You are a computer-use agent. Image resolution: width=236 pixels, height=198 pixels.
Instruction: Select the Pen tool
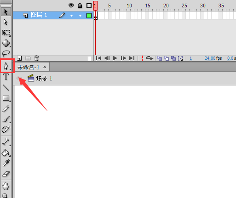point(6,66)
